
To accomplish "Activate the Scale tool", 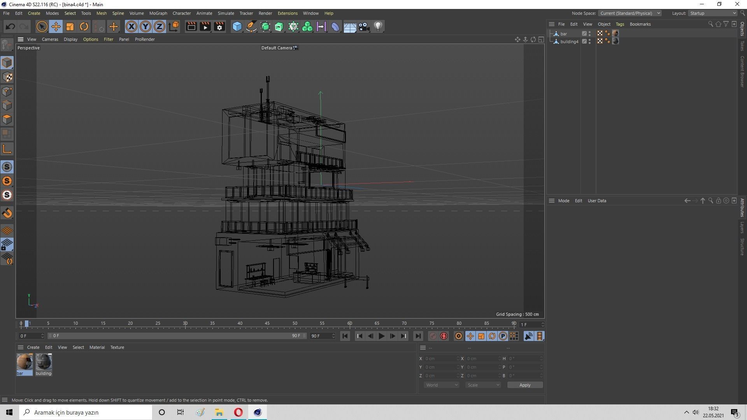I will 70,26.
